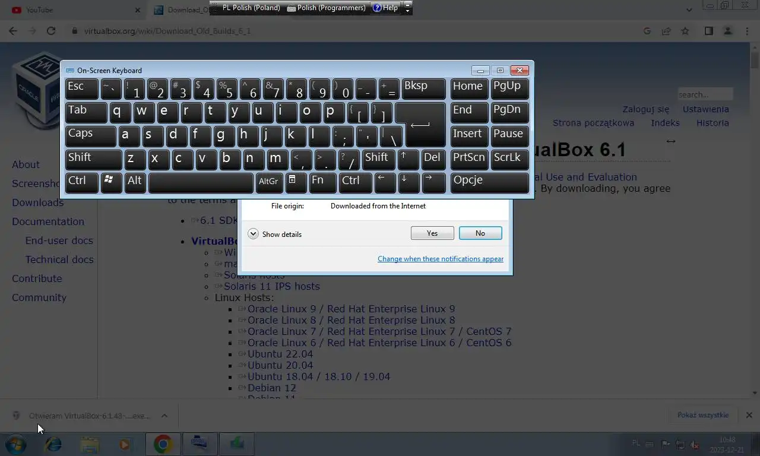Open Chrome three-dot menu
Screen dimensions: 760x456
747,31
